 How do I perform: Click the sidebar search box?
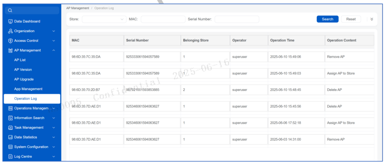(x=32, y=10)
